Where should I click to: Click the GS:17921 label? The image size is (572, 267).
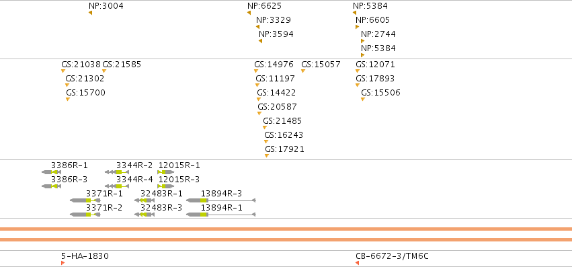[x=284, y=149]
